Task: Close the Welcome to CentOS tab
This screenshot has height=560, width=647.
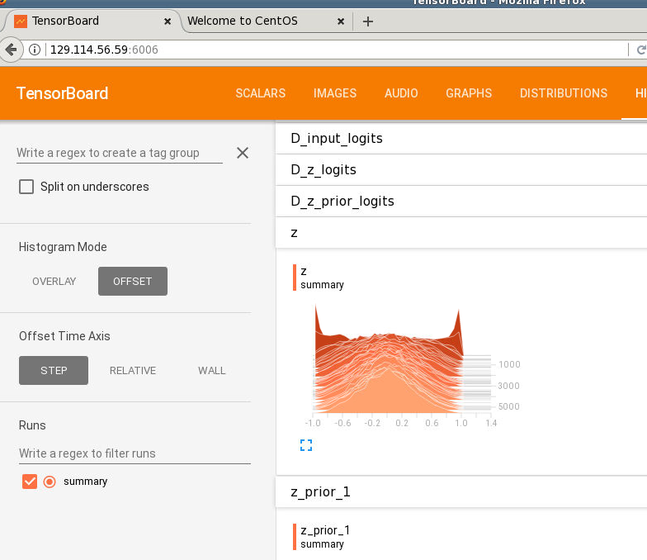Action: (341, 21)
